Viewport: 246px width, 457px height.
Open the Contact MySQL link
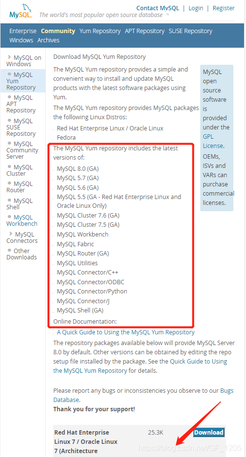click(x=157, y=8)
